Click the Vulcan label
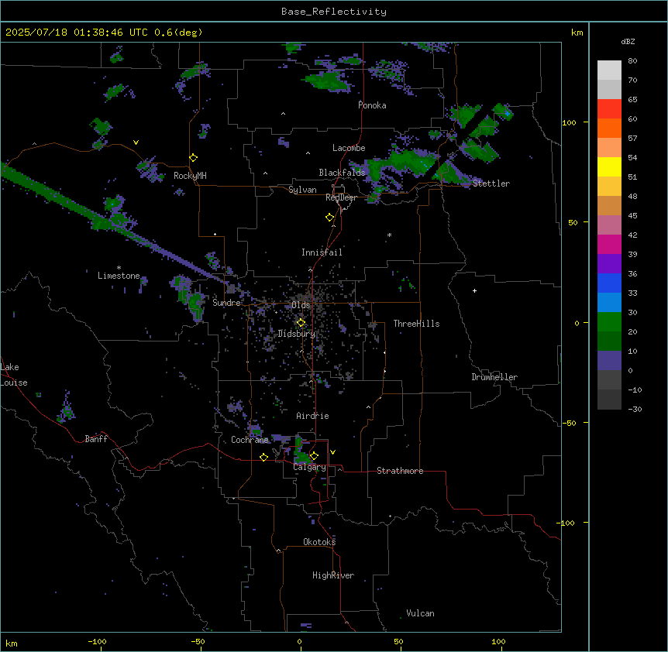Screen dimensions: 668x652 pos(421,613)
